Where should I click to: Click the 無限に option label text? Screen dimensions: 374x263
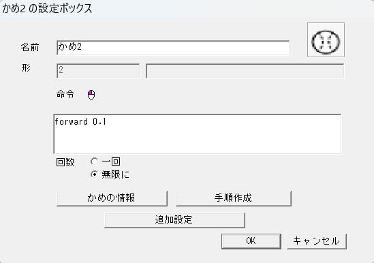coord(115,174)
